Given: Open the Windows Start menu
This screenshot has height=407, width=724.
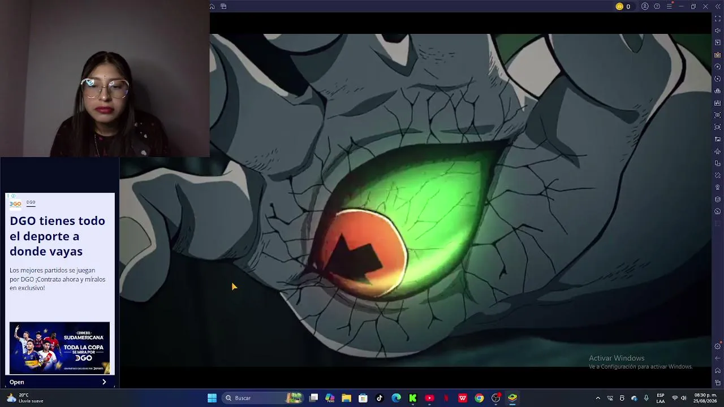Looking at the screenshot, I should (212, 398).
